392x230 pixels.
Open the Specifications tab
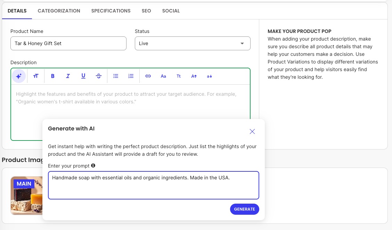(x=111, y=11)
